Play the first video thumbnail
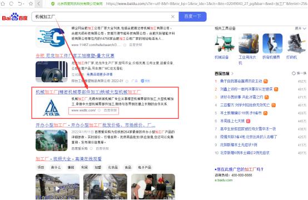308x200 pixels. tap(58, 187)
